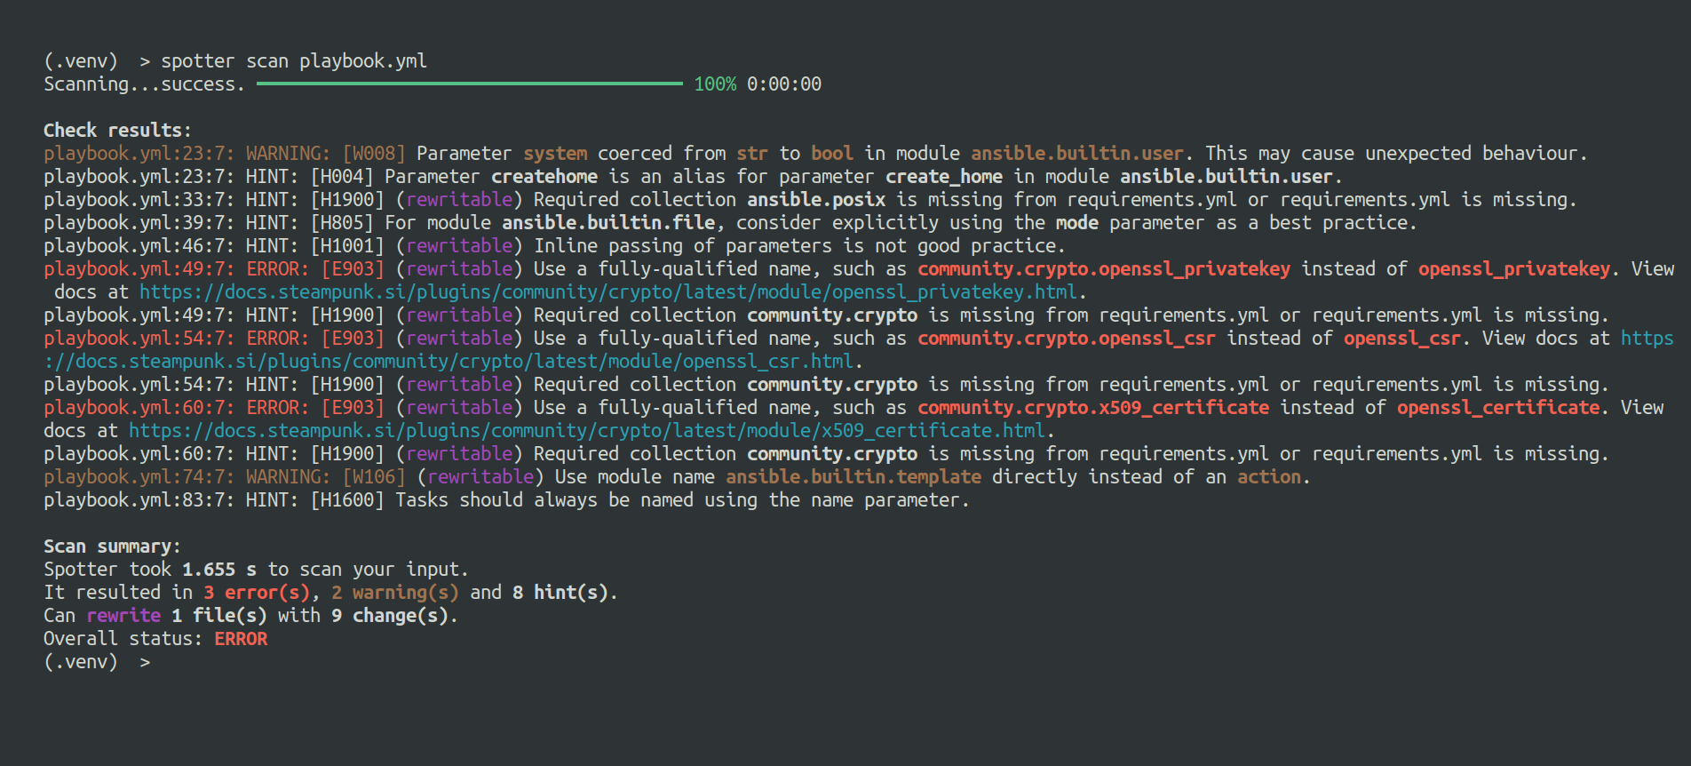Screen dimensions: 1691x766
Task: Select the [H1600] hint code
Action: pos(347,500)
